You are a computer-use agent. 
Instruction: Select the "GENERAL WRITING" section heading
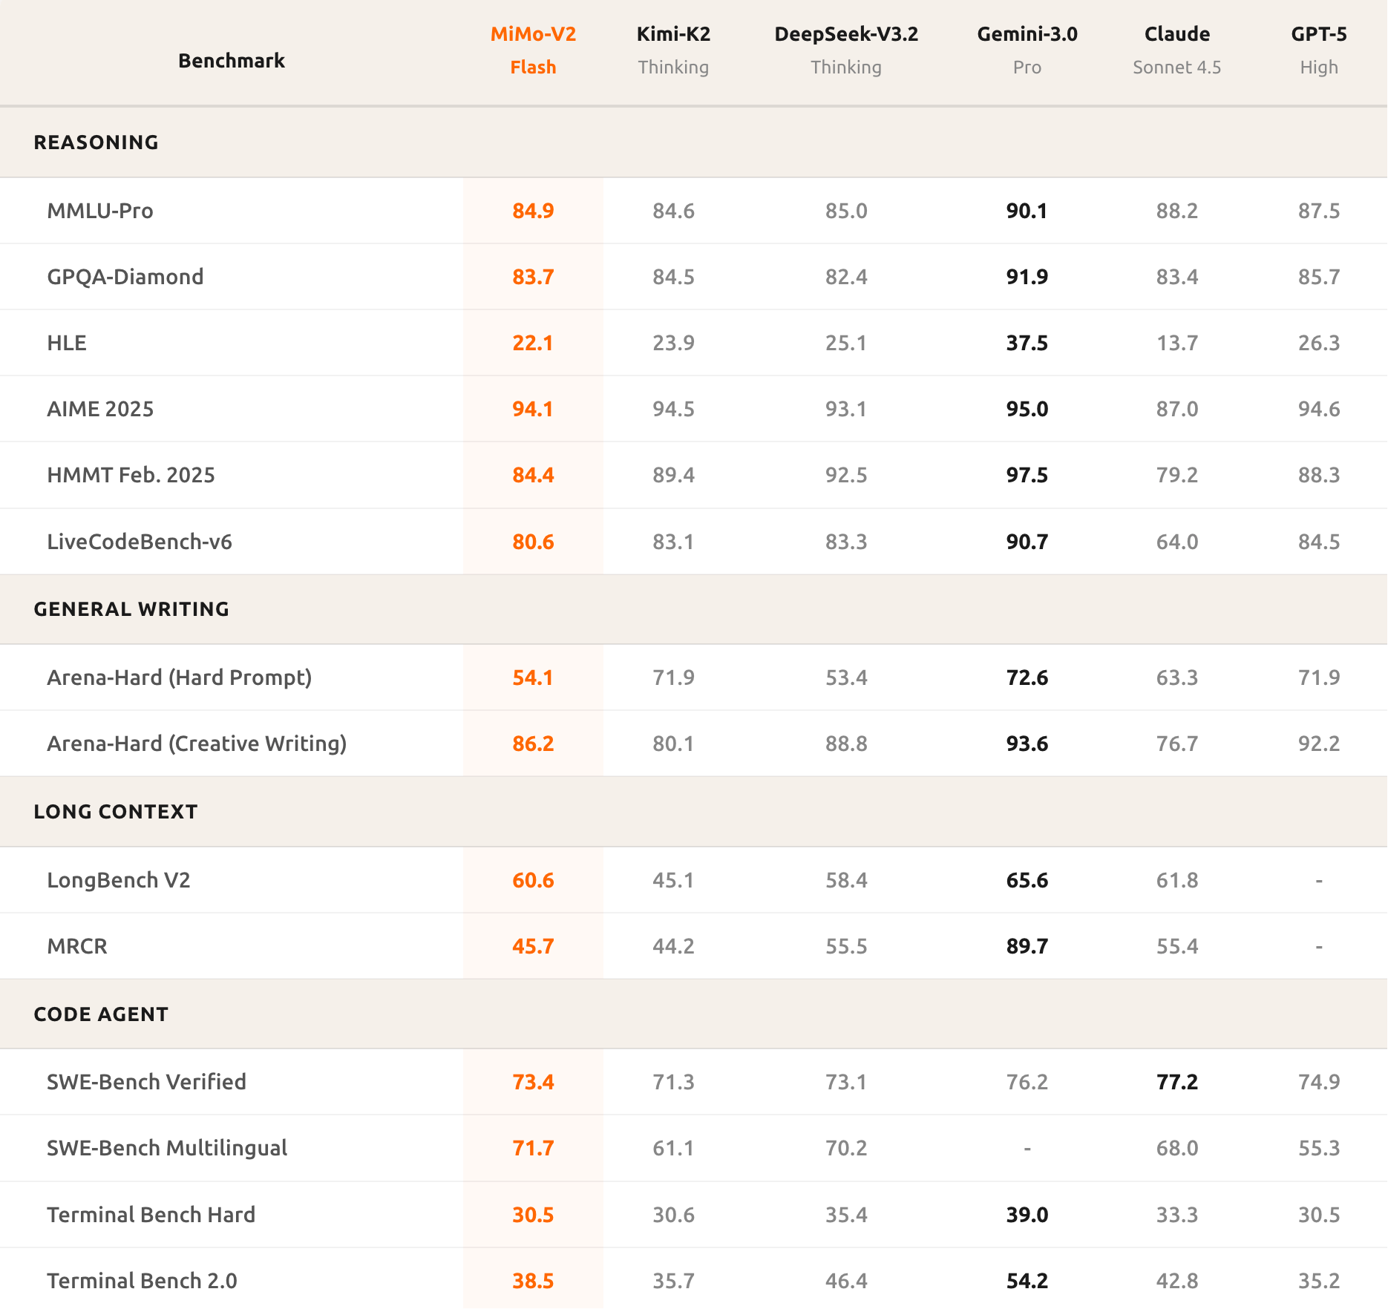click(131, 609)
